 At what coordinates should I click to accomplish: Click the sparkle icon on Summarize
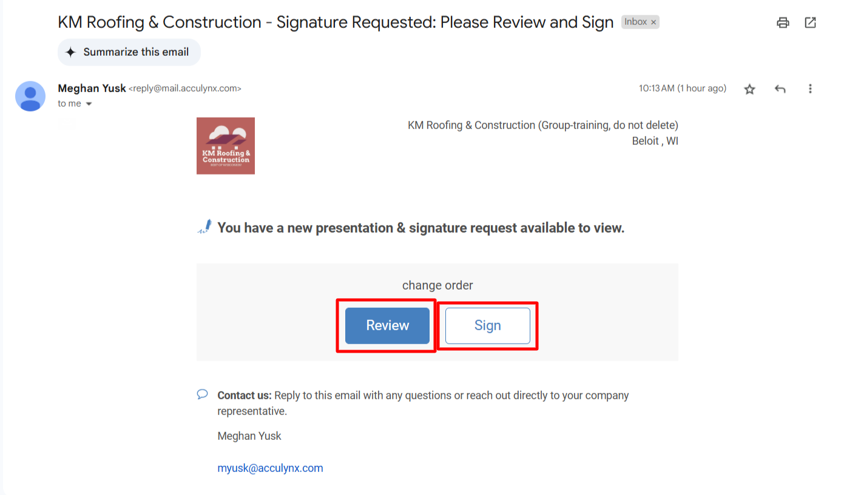pyautogui.click(x=71, y=52)
